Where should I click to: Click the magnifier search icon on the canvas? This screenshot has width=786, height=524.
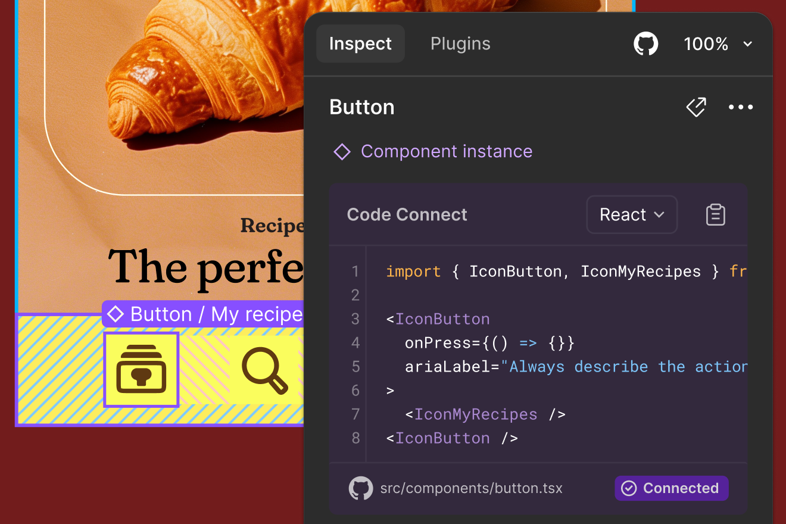pyautogui.click(x=264, y=370)
